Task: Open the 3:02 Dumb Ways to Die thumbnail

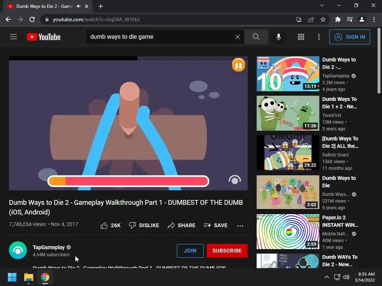Action: coord(288,192)
